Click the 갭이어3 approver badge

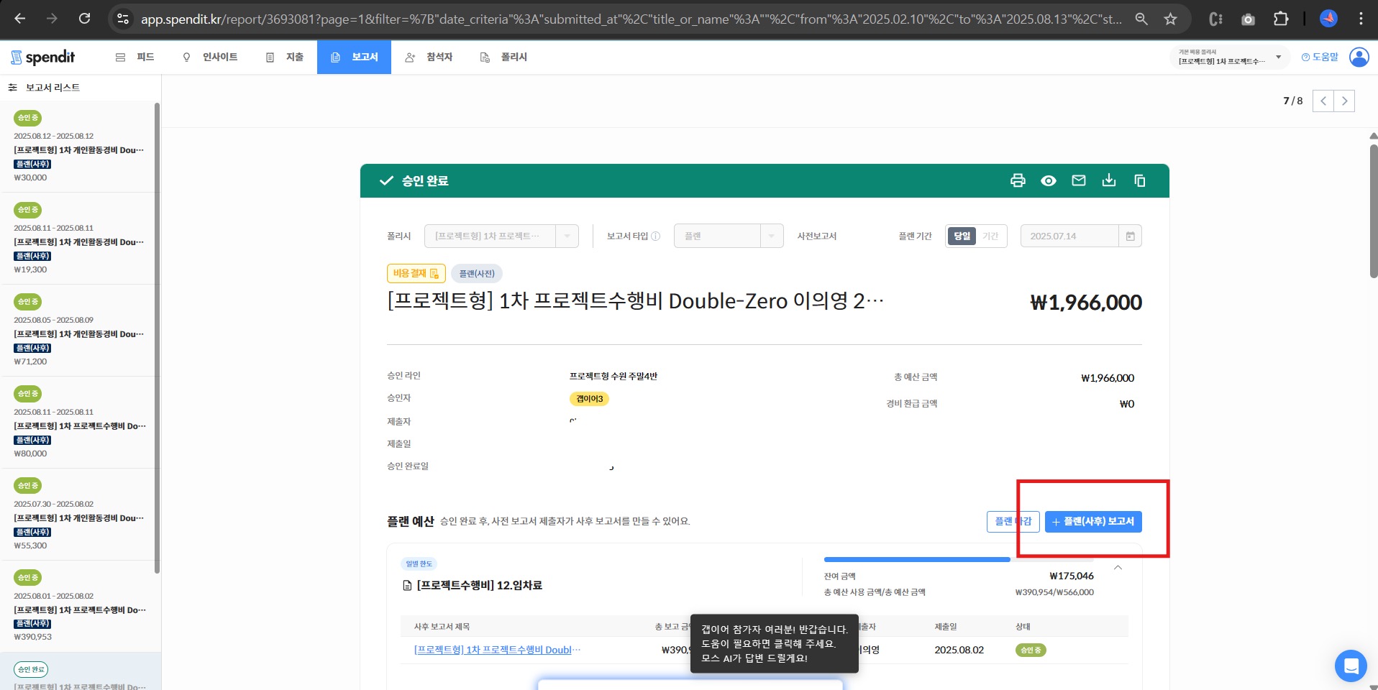point(589,398)
